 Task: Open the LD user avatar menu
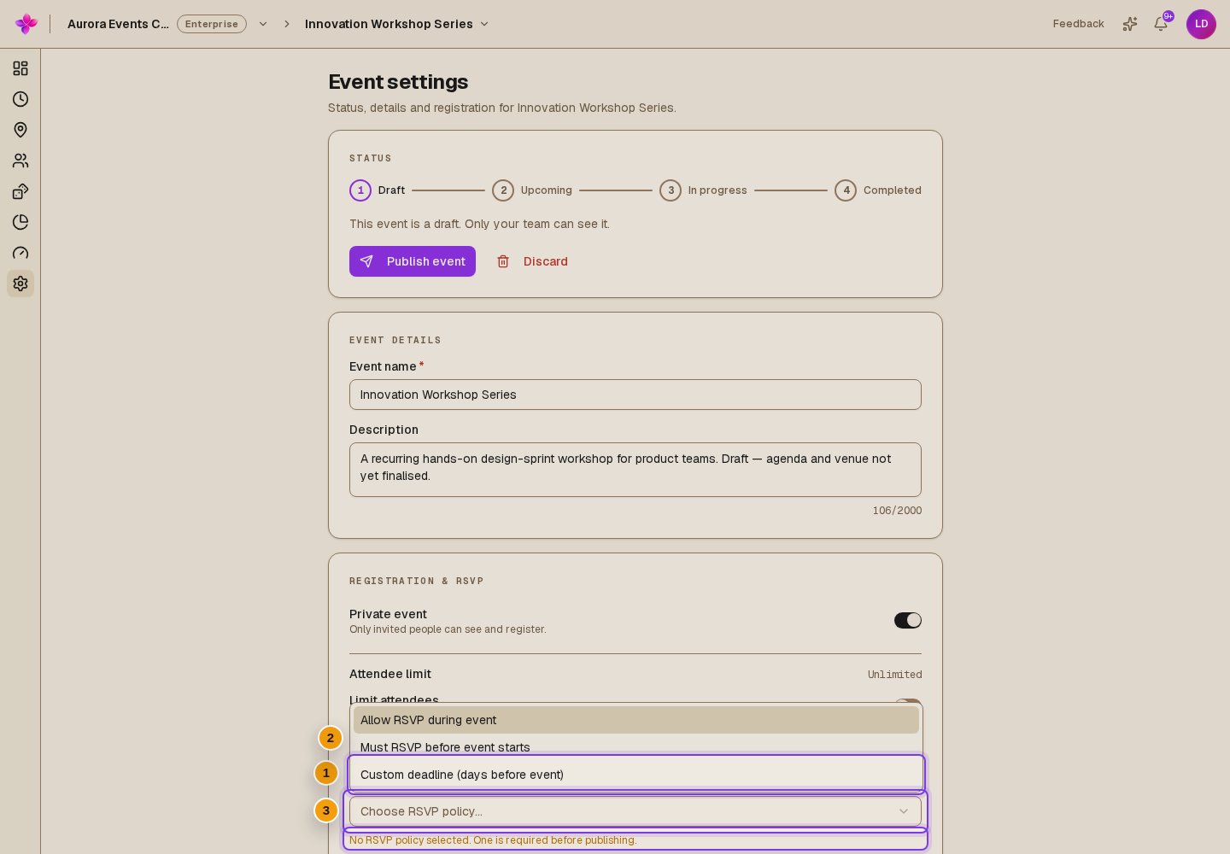(x=1201, y=24)
